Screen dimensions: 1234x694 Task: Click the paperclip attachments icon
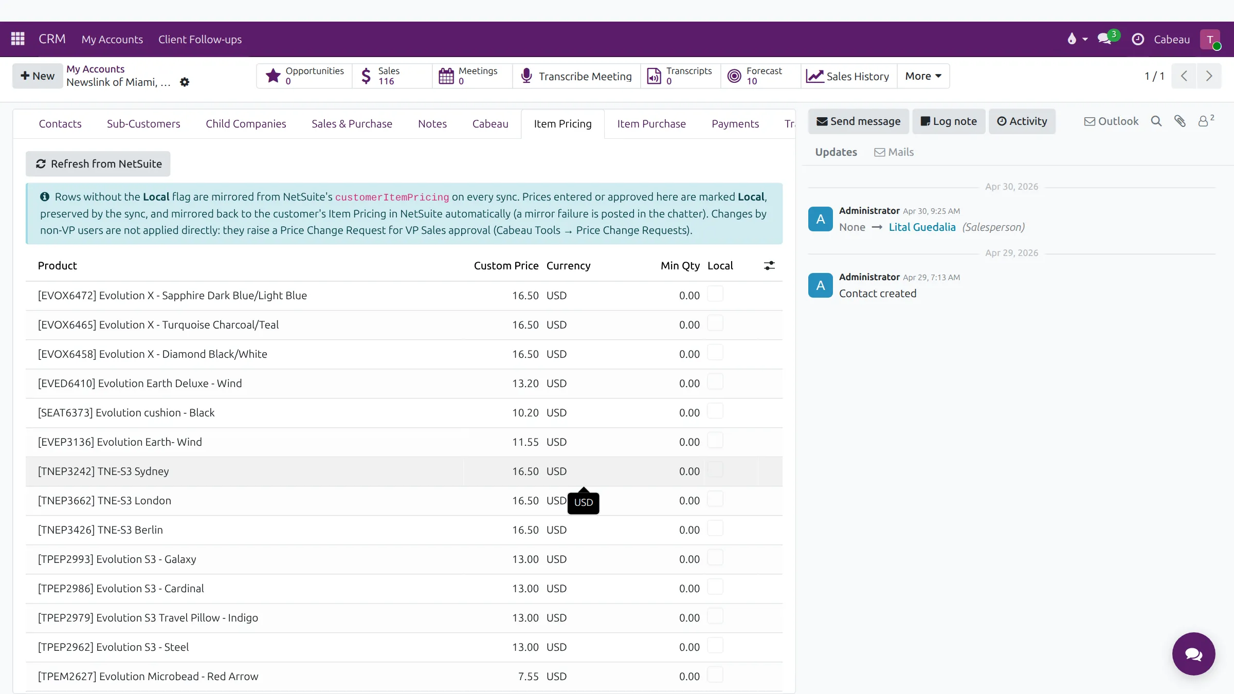[1180, 121]
